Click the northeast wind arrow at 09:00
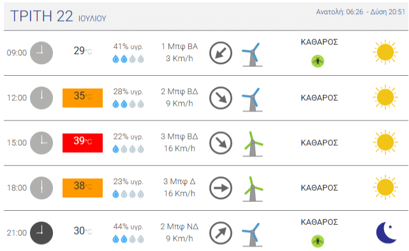 tap(221, 53)
